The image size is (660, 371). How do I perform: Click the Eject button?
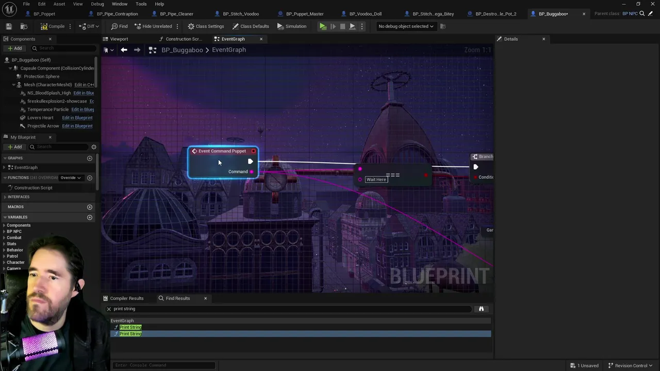[x=352, y=26]
